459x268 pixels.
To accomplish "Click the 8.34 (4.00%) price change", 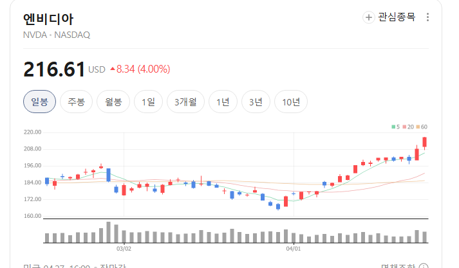I will (140, 69).
